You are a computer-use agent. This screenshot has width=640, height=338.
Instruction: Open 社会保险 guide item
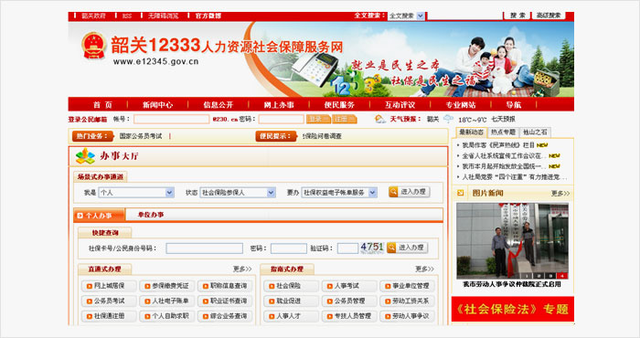click(x=291, y=286)
